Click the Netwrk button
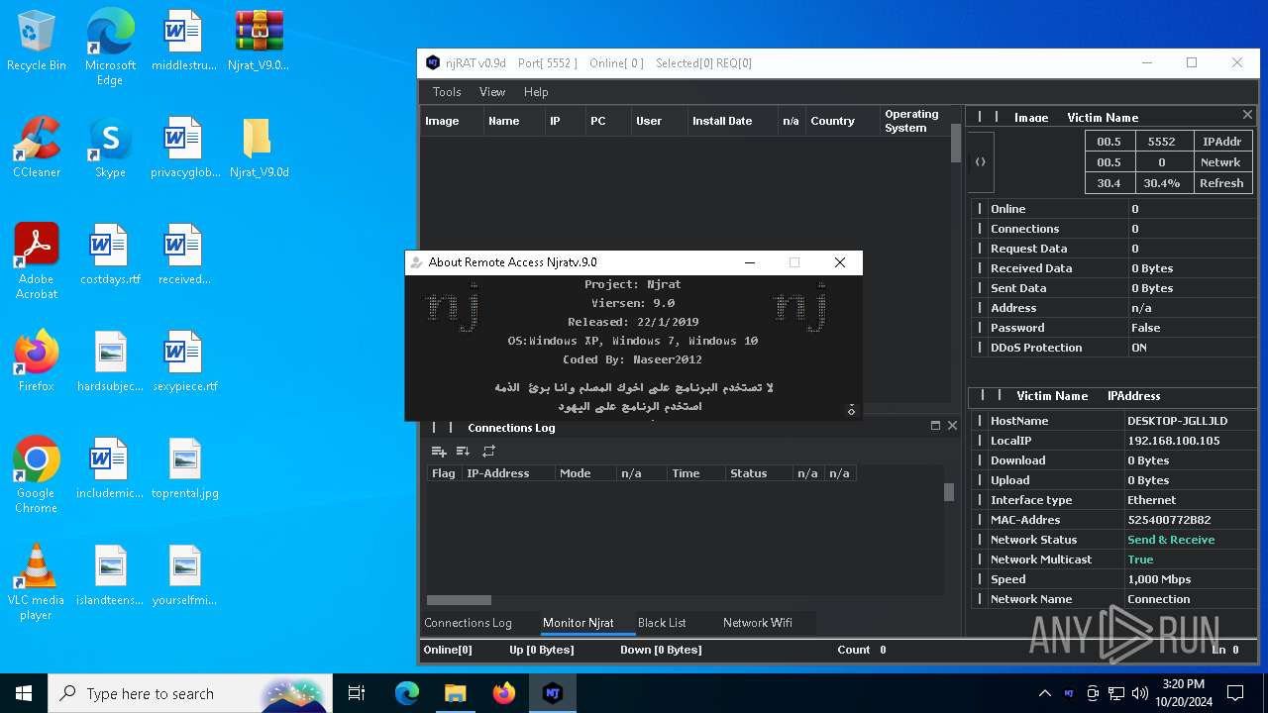The image size is (1268, 713). 1221,162
